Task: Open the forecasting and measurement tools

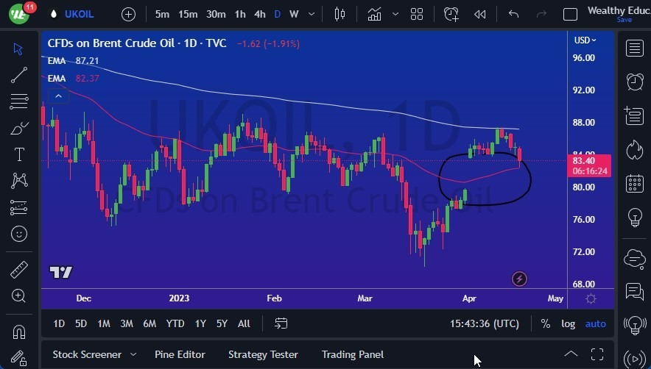Action: point(19,207)
